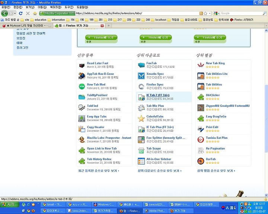This screenshot has width=268, height=214.
Task: Click the Google search input field
Action: pos(241,13)
